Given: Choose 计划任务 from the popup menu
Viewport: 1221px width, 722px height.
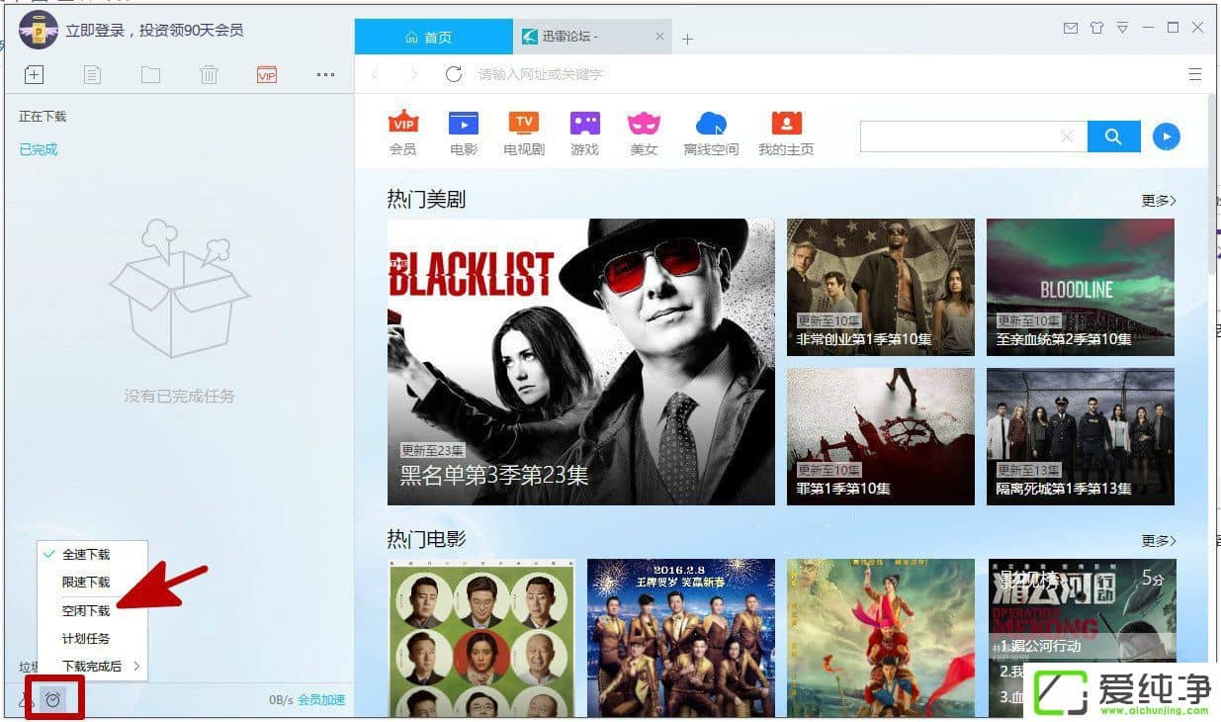Looking at the screenshot, I should coord(86,639).
